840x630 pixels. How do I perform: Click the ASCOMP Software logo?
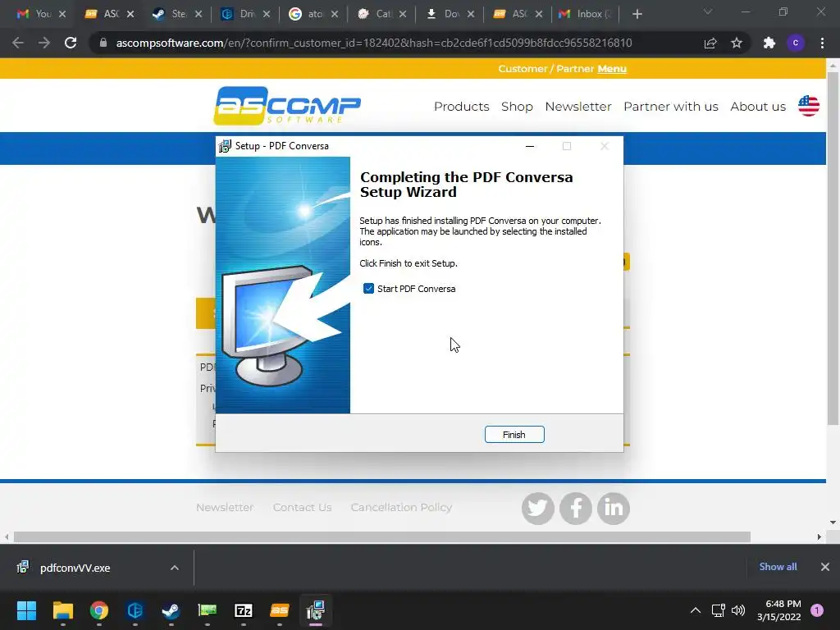point(287,106)
